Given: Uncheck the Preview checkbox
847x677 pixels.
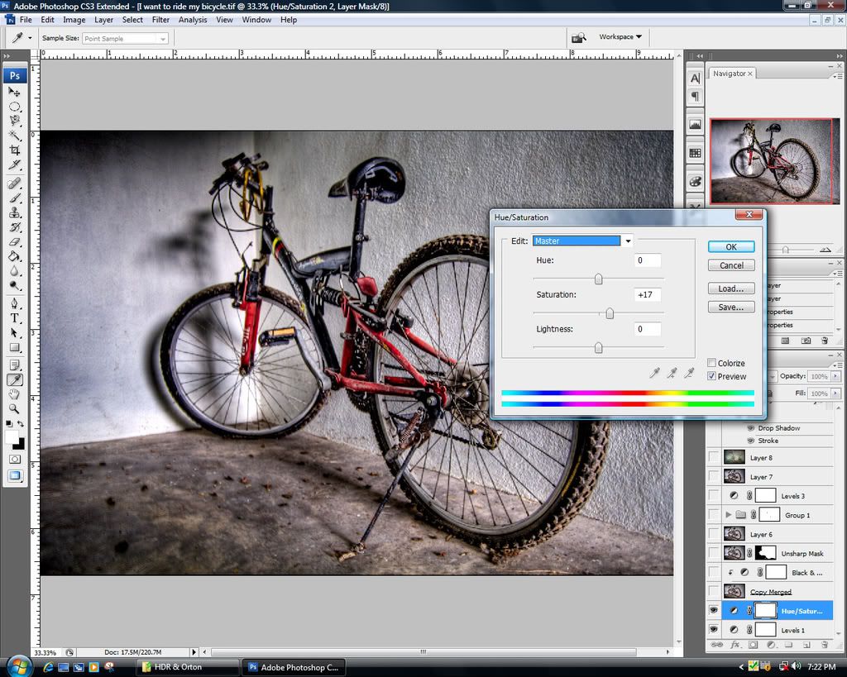Looking at the screenshot, I should [711, 376].
